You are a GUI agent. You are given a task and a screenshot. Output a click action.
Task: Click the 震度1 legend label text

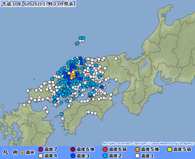coord(148,156)
